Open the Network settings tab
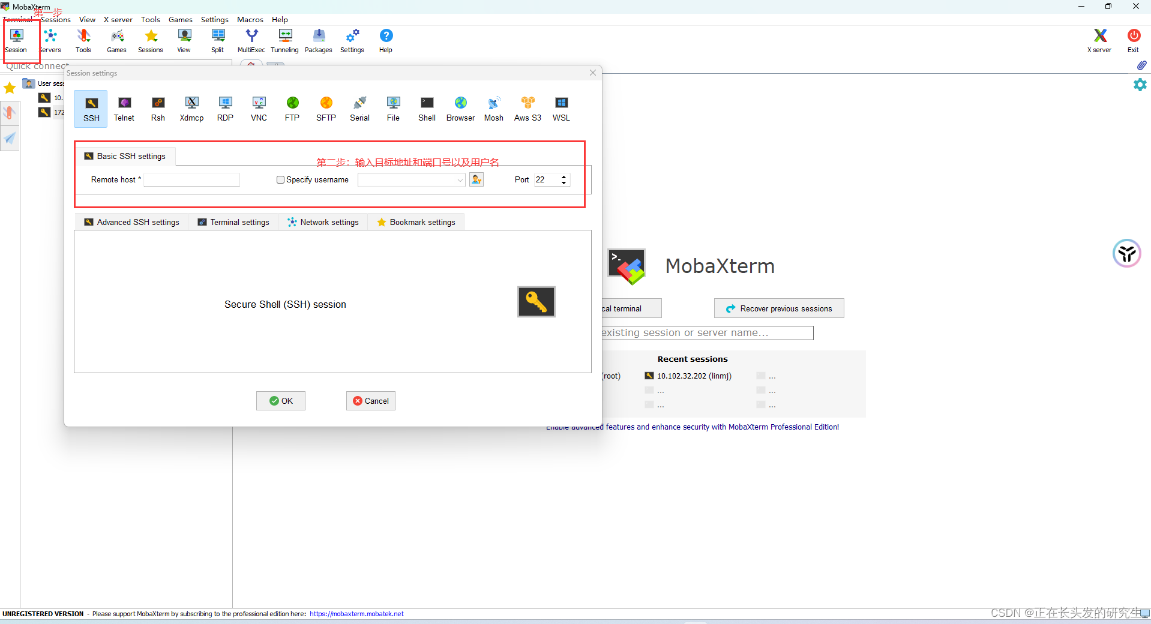 point(323,222)
